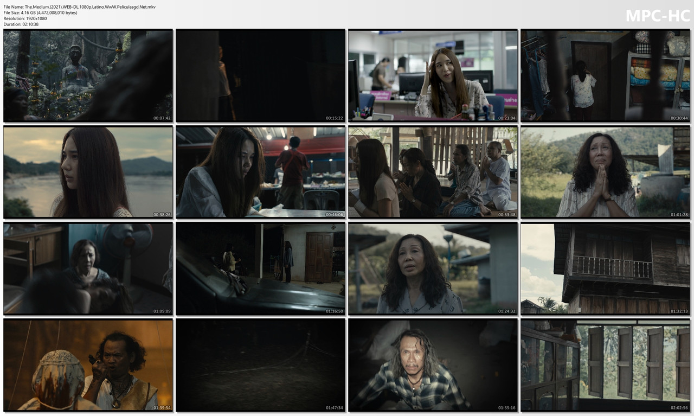Click the 01:32:13 timestamp label
This screenshot has width=694, height=416.
[x=679, y=311]
